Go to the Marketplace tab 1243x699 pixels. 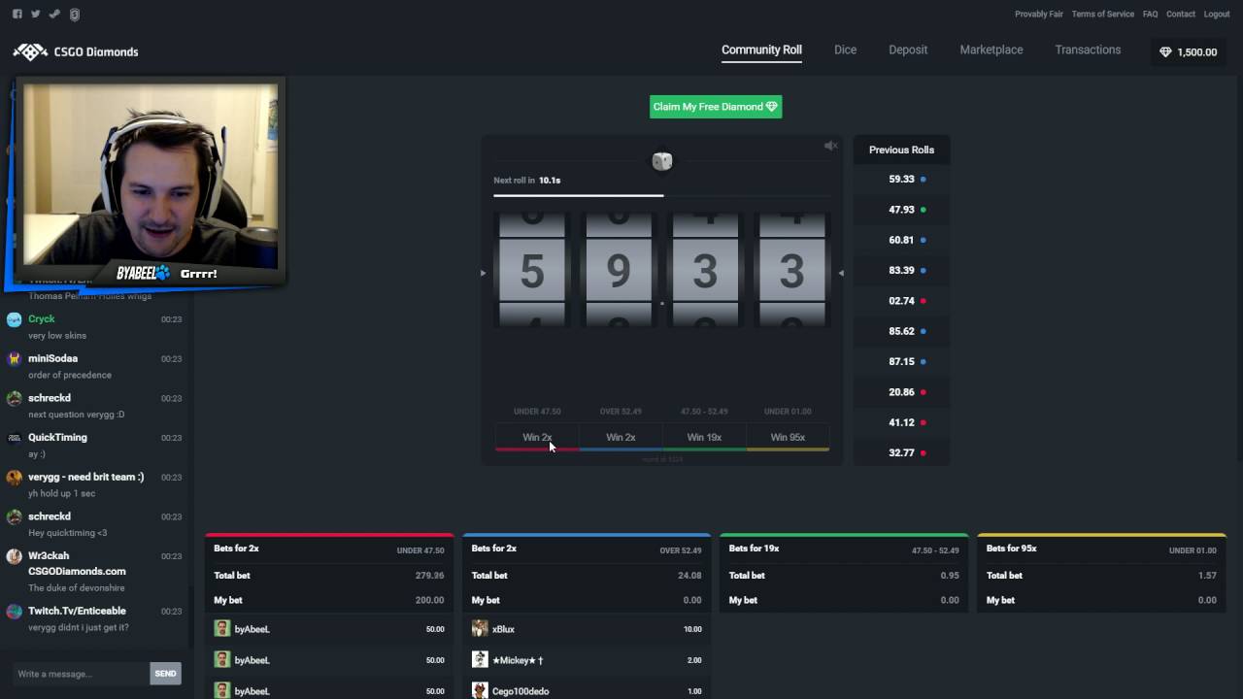tap(991, 50)
